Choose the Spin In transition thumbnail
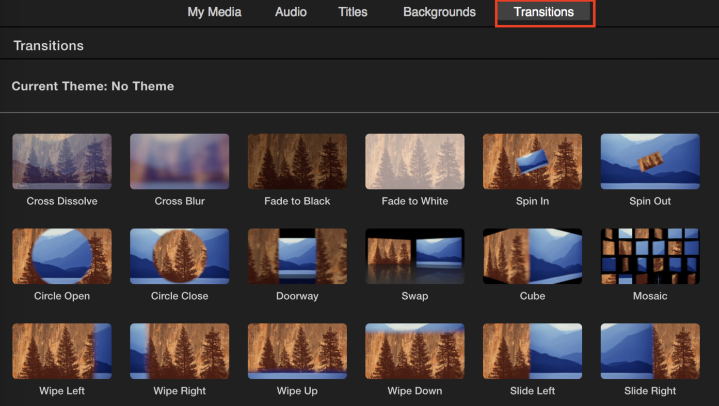719x406 pixels. [x=533, y=161]
